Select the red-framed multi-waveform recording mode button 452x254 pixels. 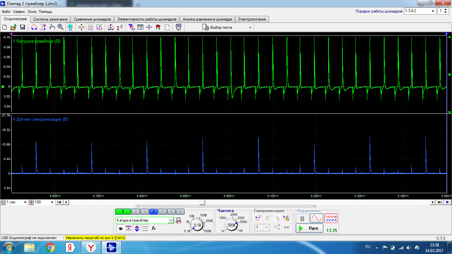click(x=331, y=218)
